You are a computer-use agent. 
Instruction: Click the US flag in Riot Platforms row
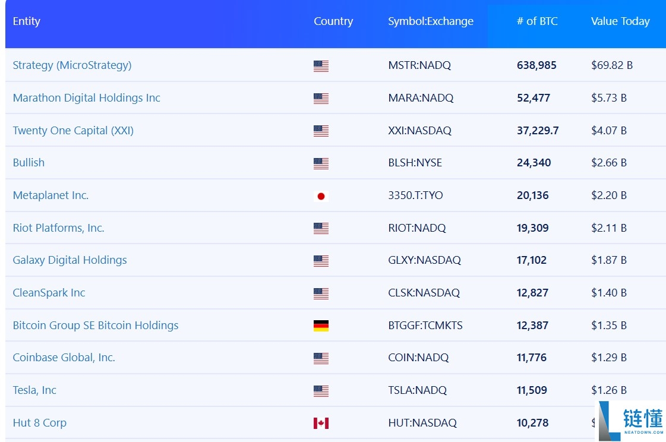[x=321, y=229]
